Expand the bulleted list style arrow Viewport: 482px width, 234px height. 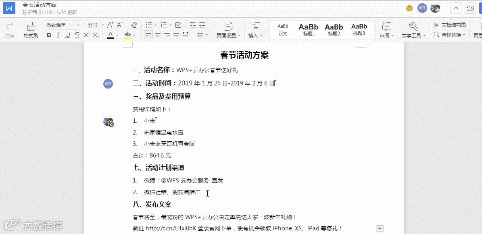tap(156, 25)
